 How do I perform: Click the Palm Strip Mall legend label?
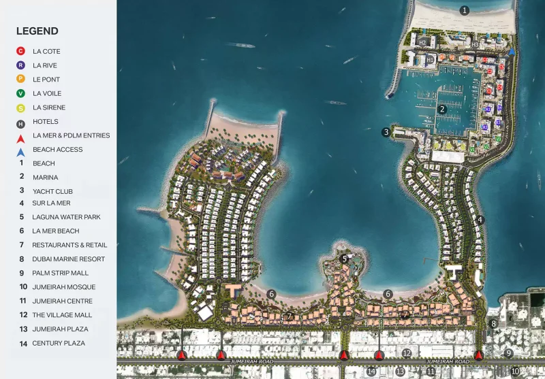[60, 273]
